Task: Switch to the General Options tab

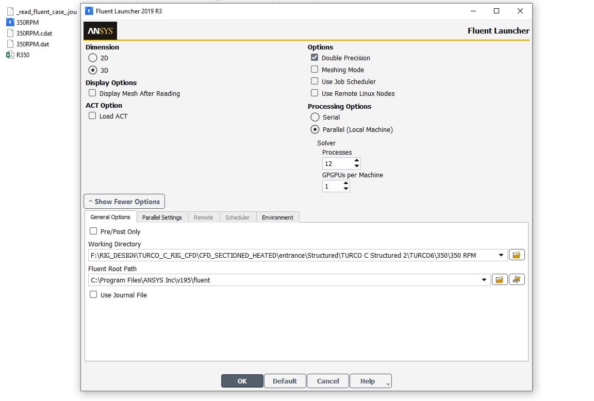Action: pyautogui.click(x=110, y=217)
